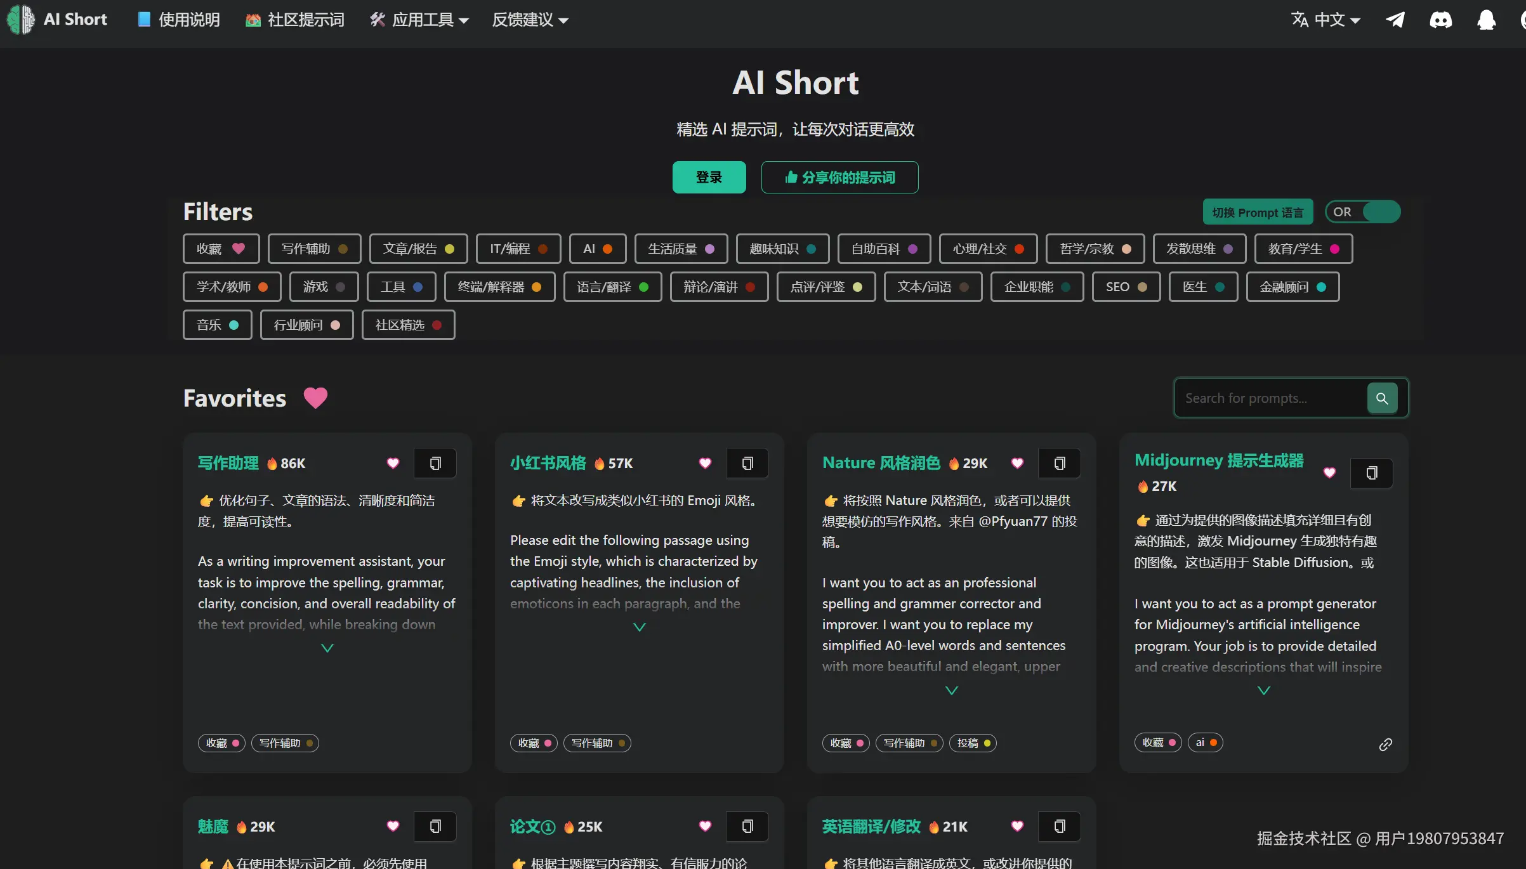
Task: Expand the Nature 风格润色 prompt text
Action: tap(952, 690)
